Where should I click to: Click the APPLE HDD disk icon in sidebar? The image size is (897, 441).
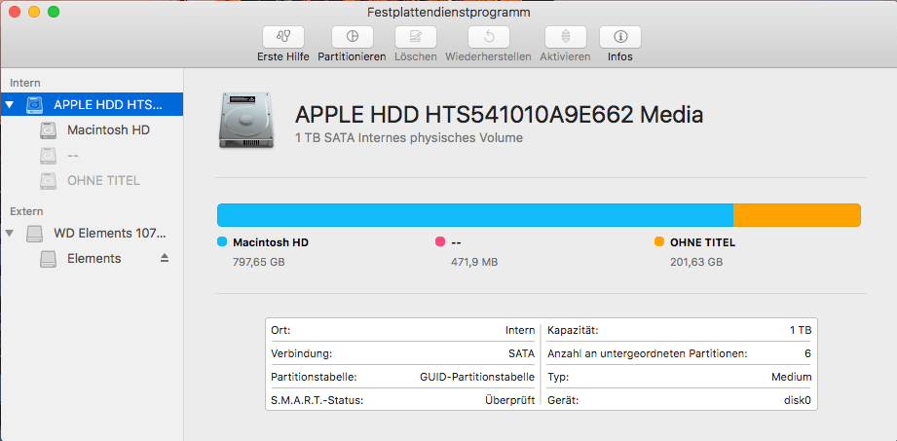click(x=35, y=105)
